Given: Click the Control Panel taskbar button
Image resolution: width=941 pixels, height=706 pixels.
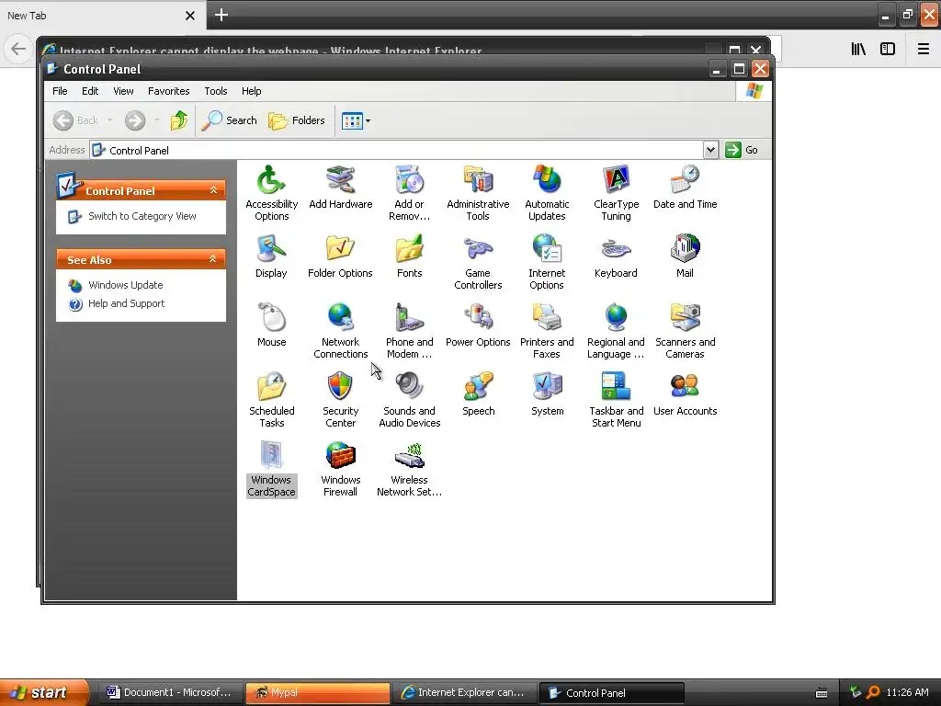Looking at the screenshot, I should click(611, 693).
